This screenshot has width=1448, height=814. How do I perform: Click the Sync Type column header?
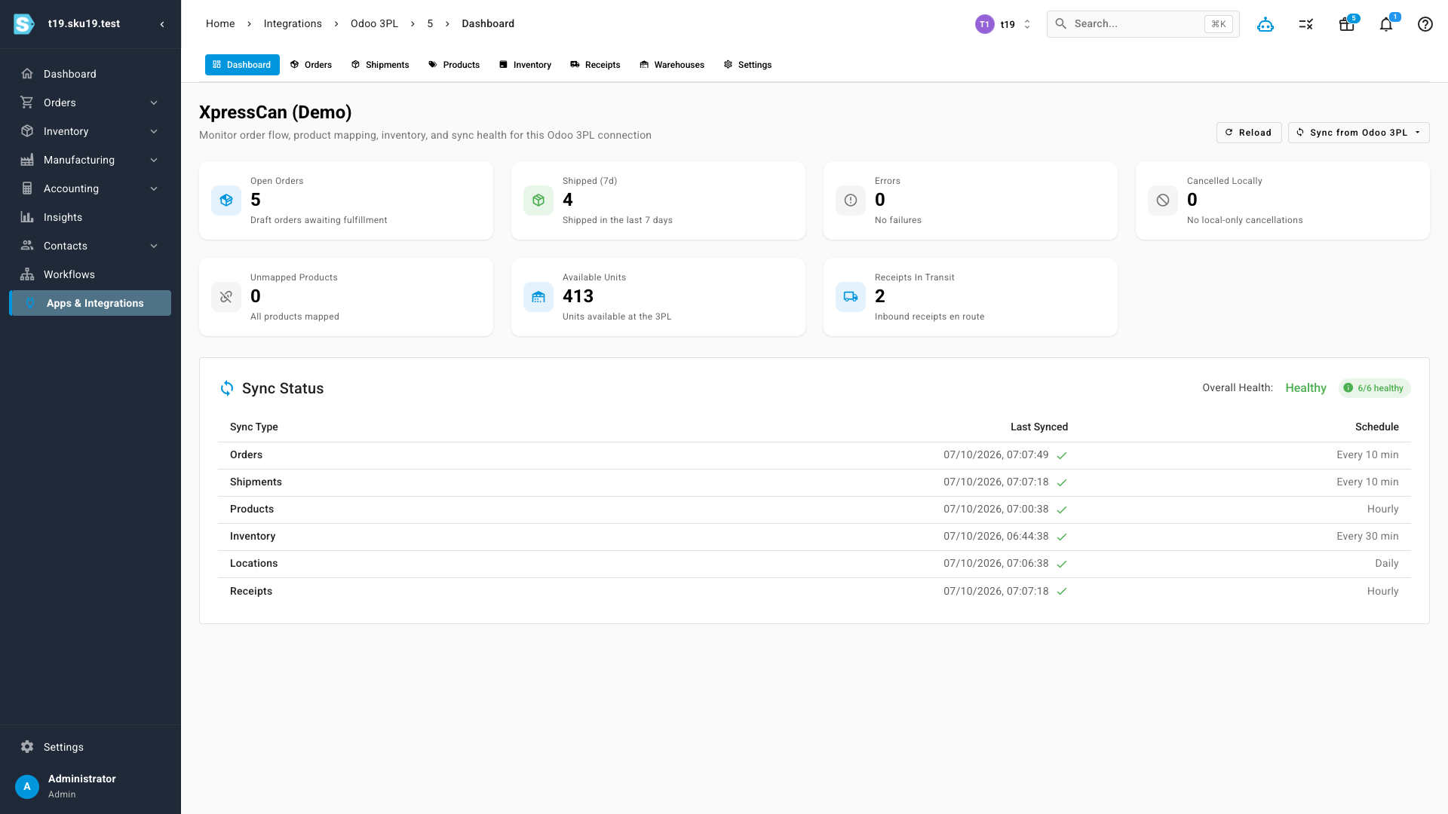click(254, 427)
